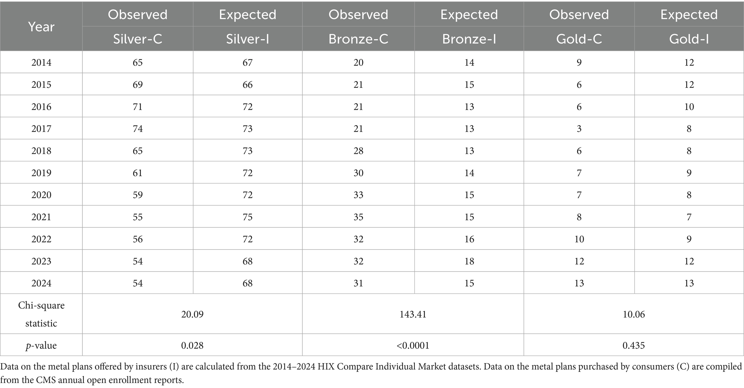Click the p-value cell showing 0.435
The width and height of the screenshot is (744, 388).
(x=634, y=345)
